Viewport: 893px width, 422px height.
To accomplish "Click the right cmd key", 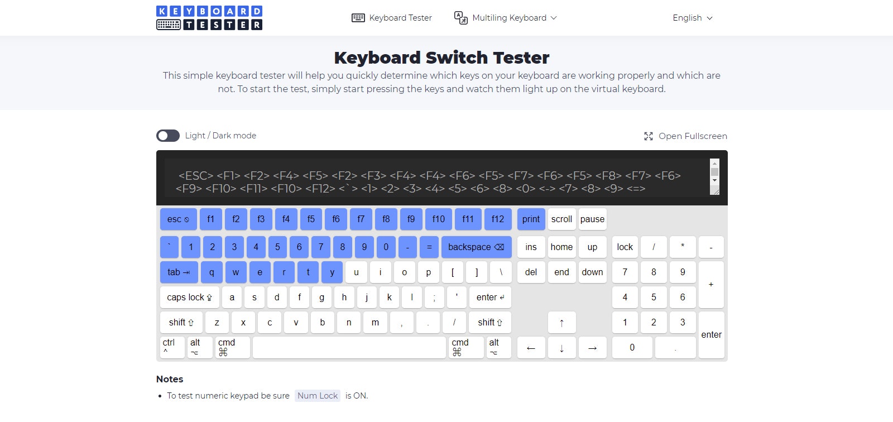I will 466,347.
